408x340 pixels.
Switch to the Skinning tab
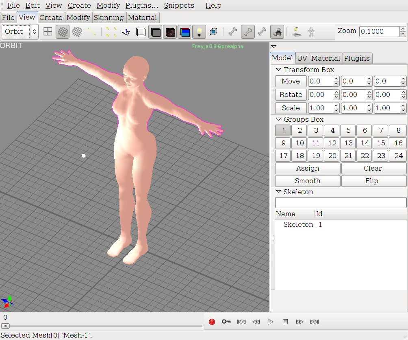point(109,18)
